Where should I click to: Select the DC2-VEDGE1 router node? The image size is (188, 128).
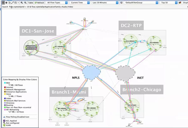130,42
